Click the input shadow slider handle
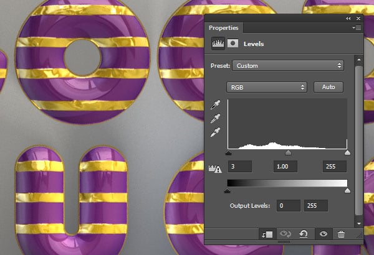This screenshot has height=255, width=374. pyautogui.click(x=229, y=152)
